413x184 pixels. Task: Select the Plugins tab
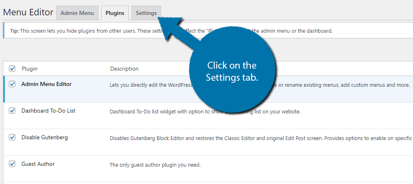115,13
